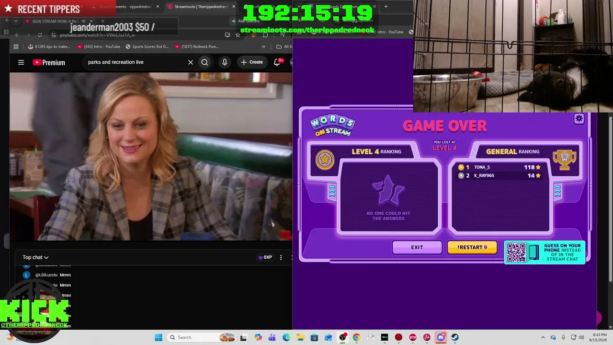The height and width of the screenshot is (345, 613).
Task: Open OBS Studio from the taskbar
Action: click(342, 337)
